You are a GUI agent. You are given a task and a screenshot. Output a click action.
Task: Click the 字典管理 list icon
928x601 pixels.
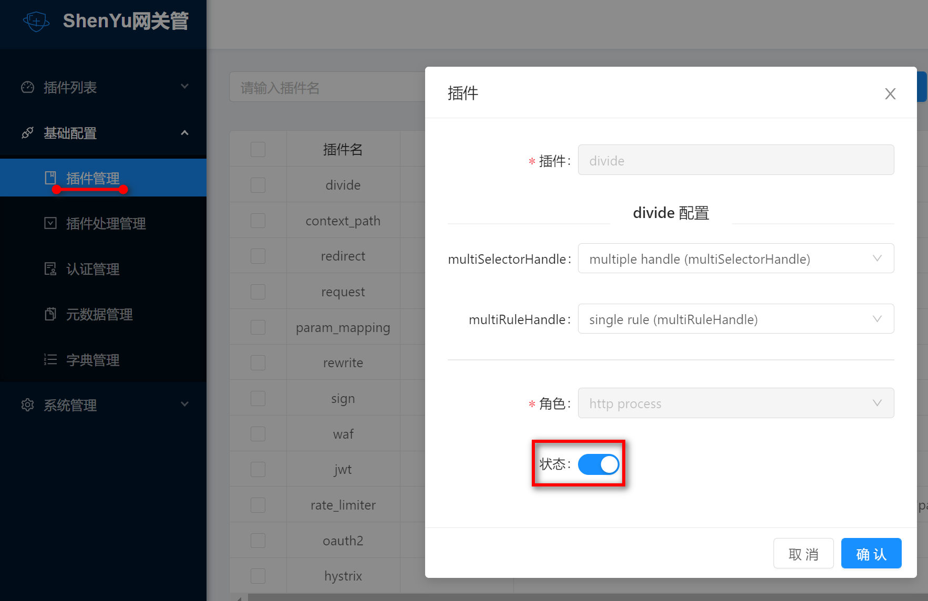click(x=50, y=359)
